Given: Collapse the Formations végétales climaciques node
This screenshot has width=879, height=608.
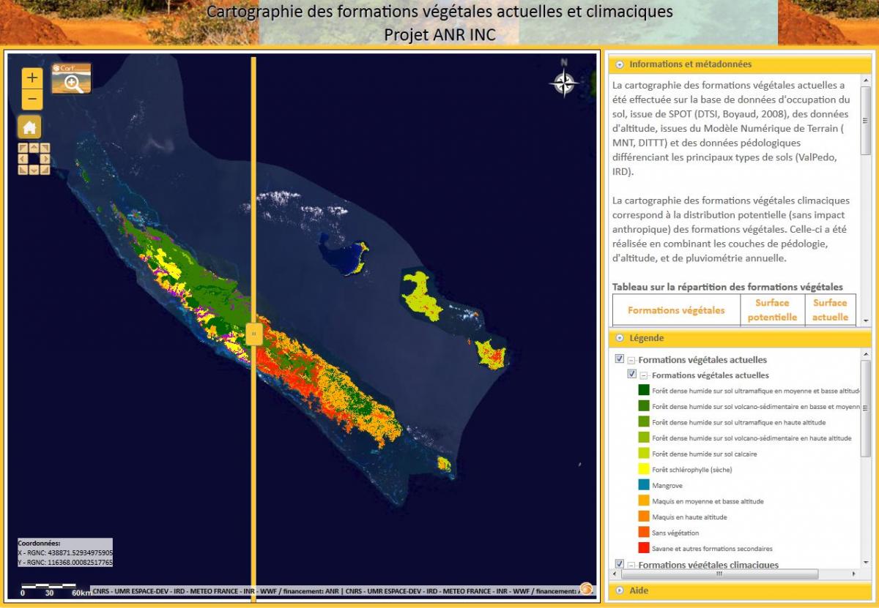Looking at the screenshot, I should click(x=631, y=565).
